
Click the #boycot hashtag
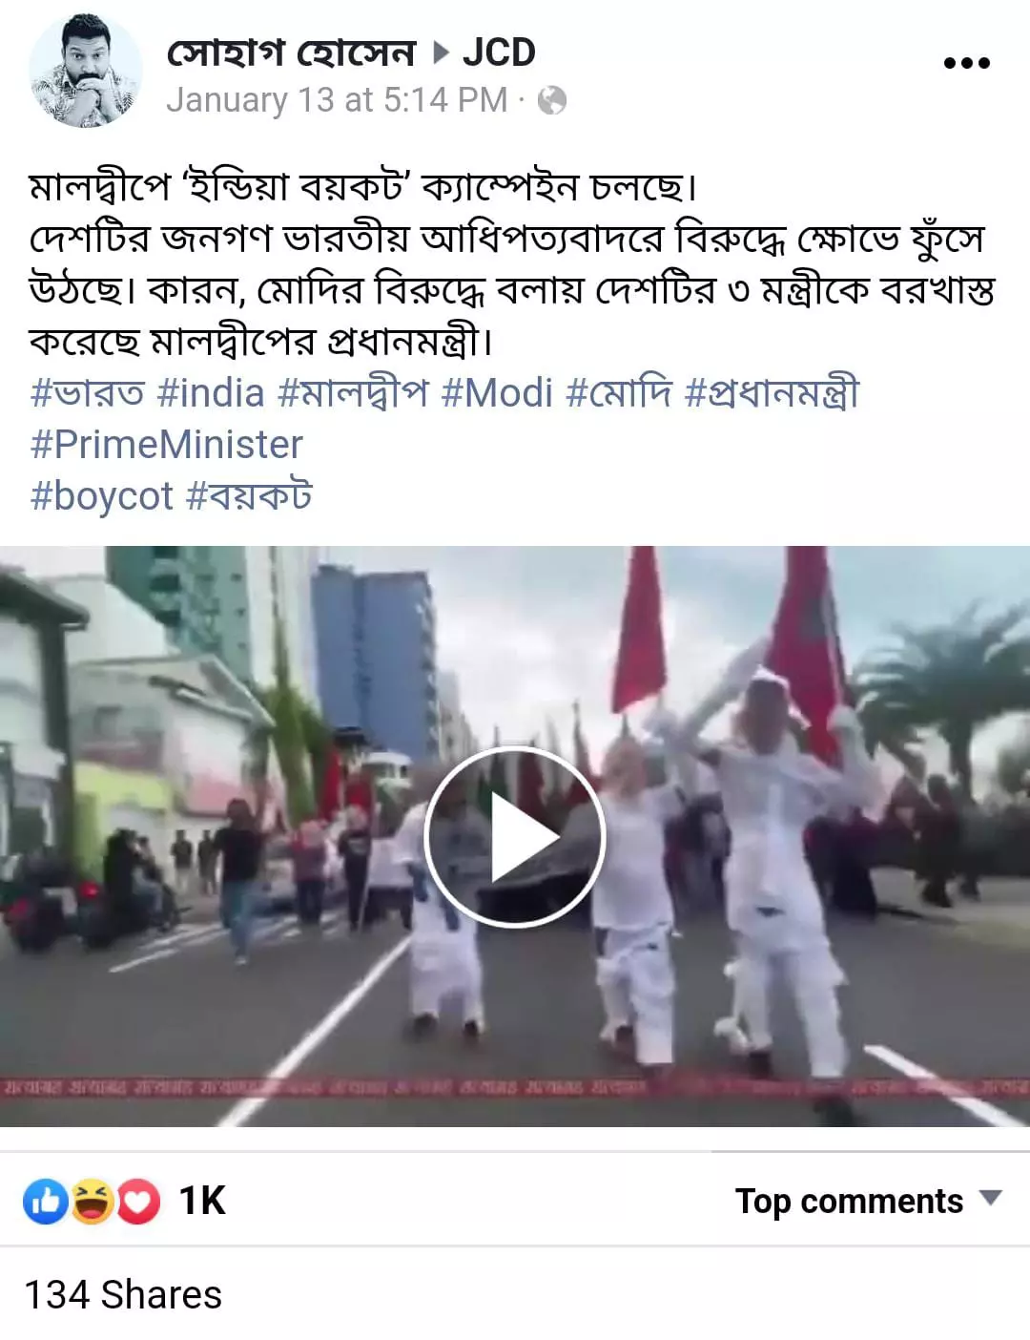(x=102, y=496)
